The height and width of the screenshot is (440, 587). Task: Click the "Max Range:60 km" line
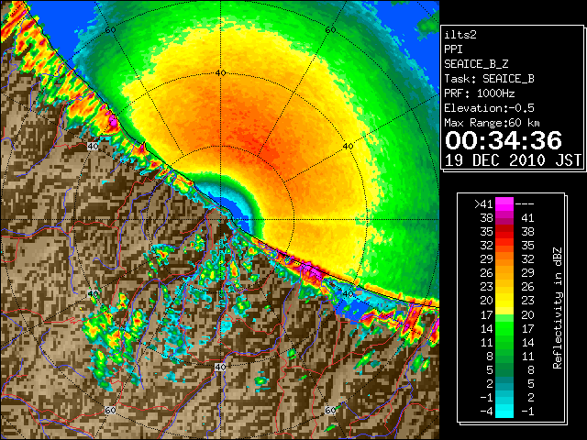[x=492, y=123]
